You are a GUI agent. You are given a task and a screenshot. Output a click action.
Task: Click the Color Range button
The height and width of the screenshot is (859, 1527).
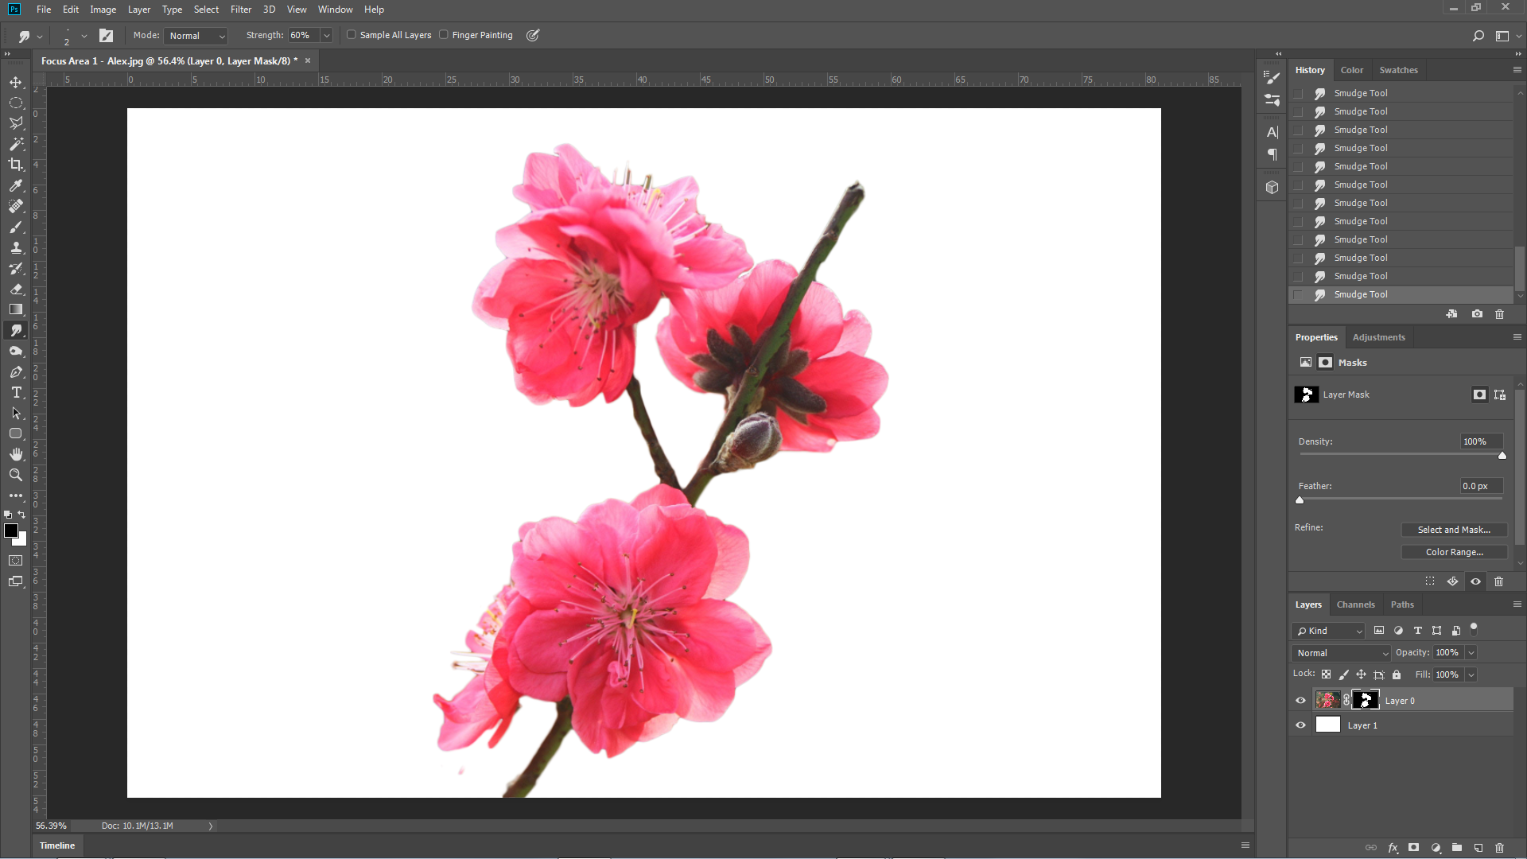coord(1454,552)
